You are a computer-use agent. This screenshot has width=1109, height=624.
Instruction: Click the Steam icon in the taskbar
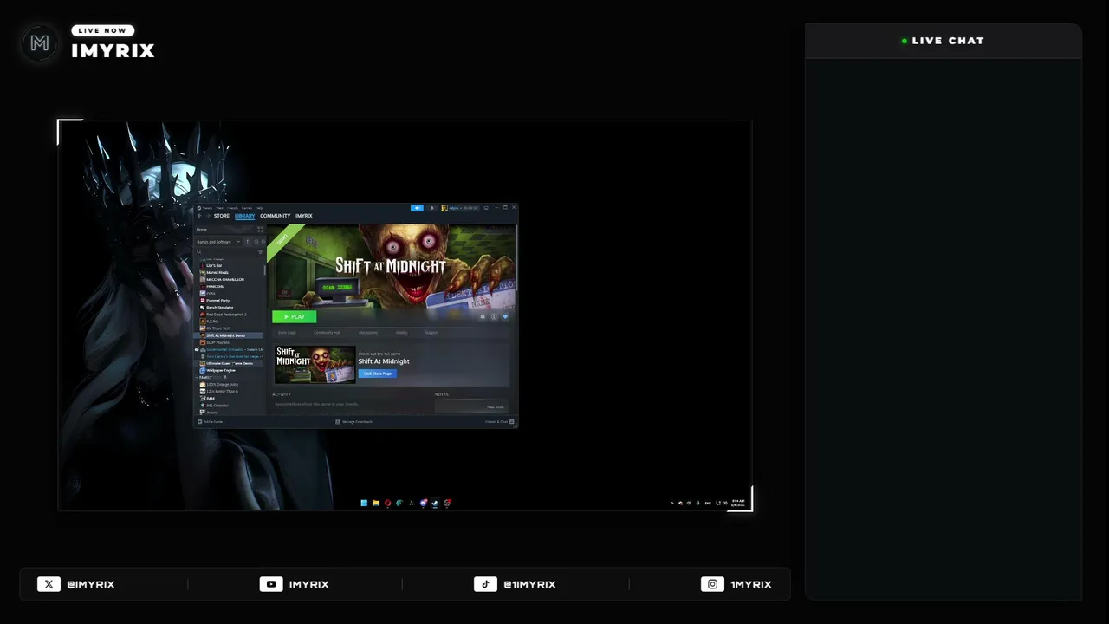(435, 503)
